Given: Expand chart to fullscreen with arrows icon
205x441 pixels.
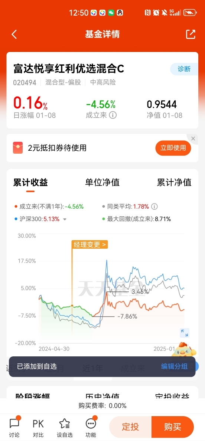Looking at the screenshot, I should (185, 333).
